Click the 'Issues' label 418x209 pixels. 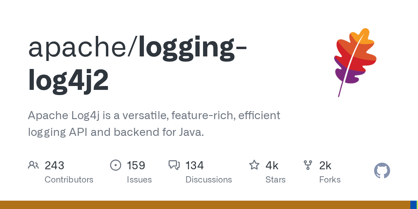click(x=139, y=180)
